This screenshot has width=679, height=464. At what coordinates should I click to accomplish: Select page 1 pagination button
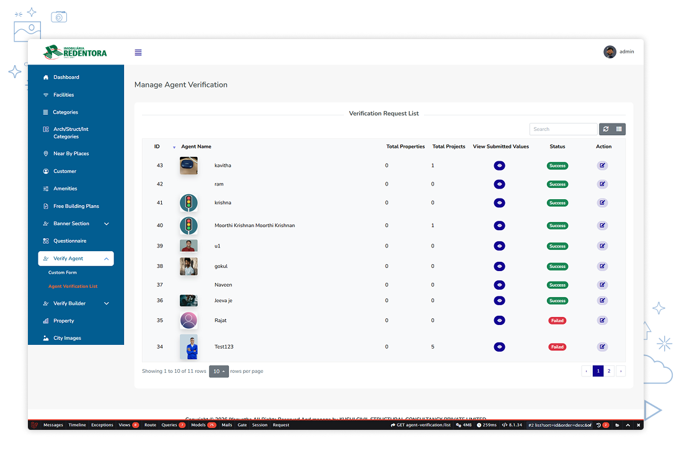click(598, 371)
